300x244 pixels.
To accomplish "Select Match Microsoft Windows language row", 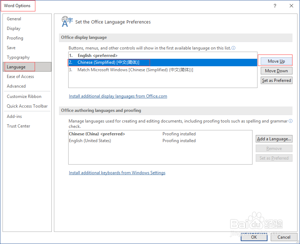I will pos(162,70).
